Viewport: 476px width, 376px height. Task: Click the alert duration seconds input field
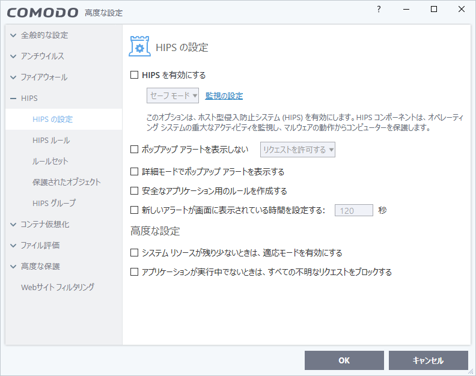point(353,210)
